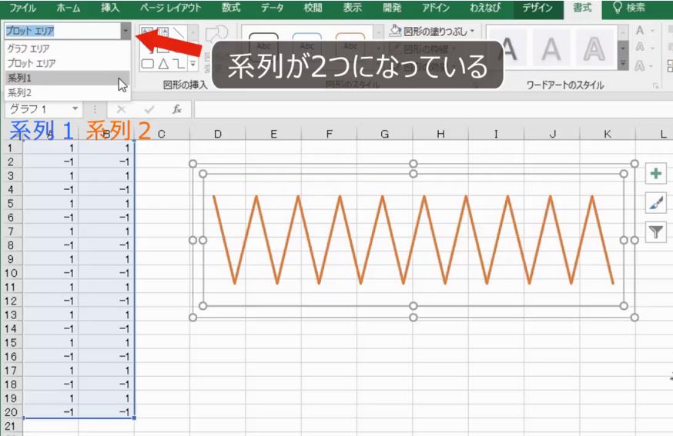Click the Text Effects letter A icon
673x436 pixels.
pos(640,65)
